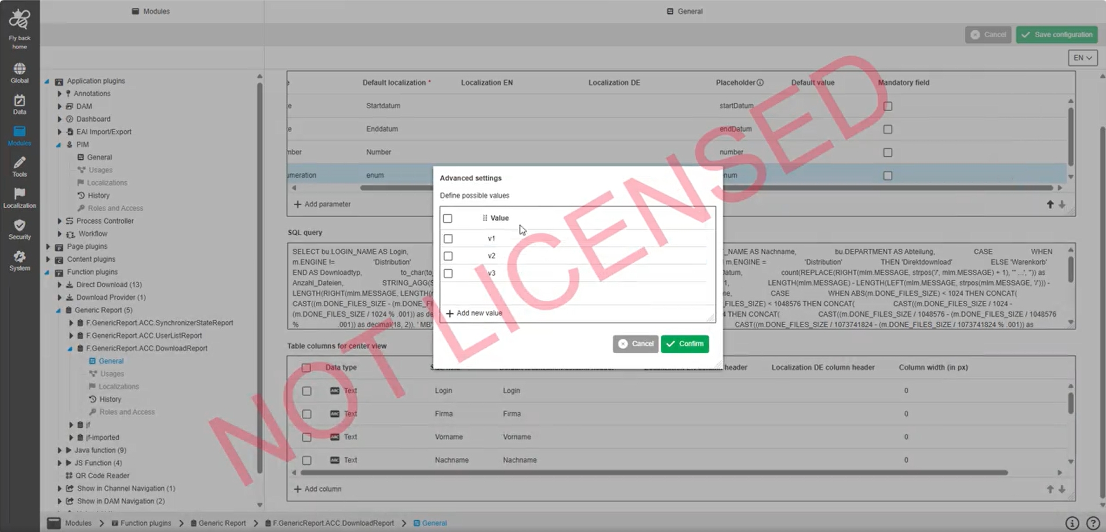Click the QR Code Reader icon in the tree

(x=69, y=476)
